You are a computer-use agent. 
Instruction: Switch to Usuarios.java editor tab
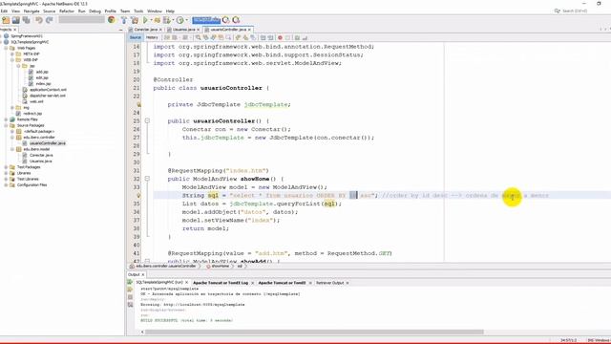(x=183, y=30)
